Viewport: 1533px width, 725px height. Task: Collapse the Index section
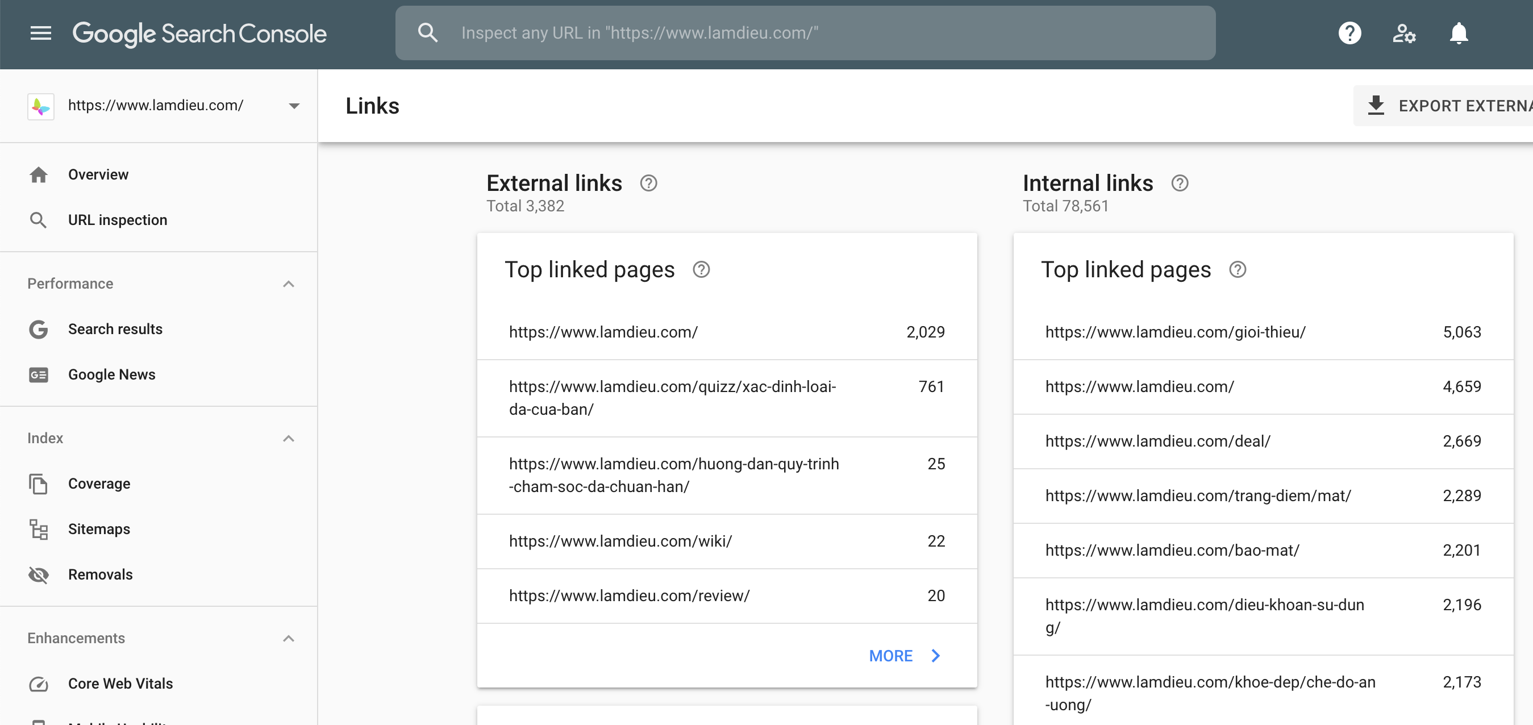click(289, 439)
